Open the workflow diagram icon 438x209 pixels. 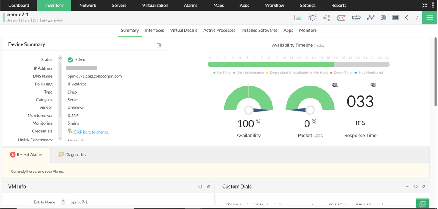[327, 18]
